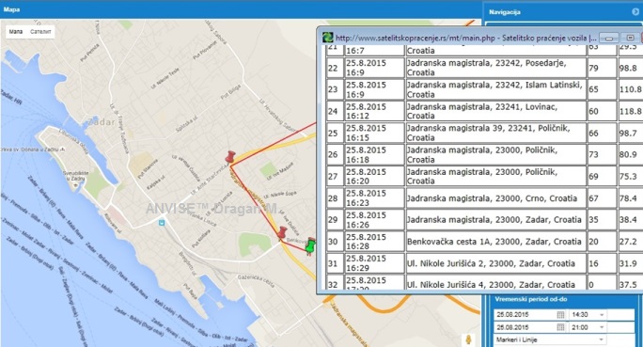Click the popup window browser favicon

(x=328, y=38)
